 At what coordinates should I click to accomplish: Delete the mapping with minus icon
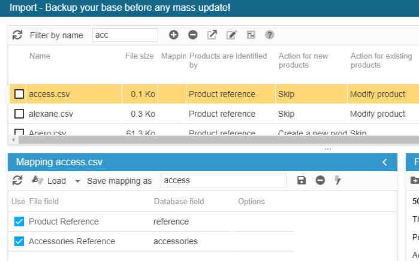click(320, 180)
